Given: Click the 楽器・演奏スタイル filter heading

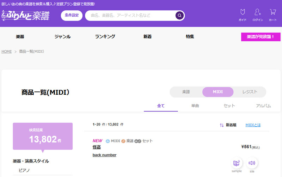Looking at the screenshot, I should point(31,161).
